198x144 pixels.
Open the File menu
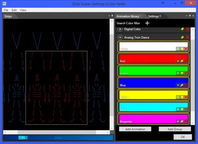[6, 10]
